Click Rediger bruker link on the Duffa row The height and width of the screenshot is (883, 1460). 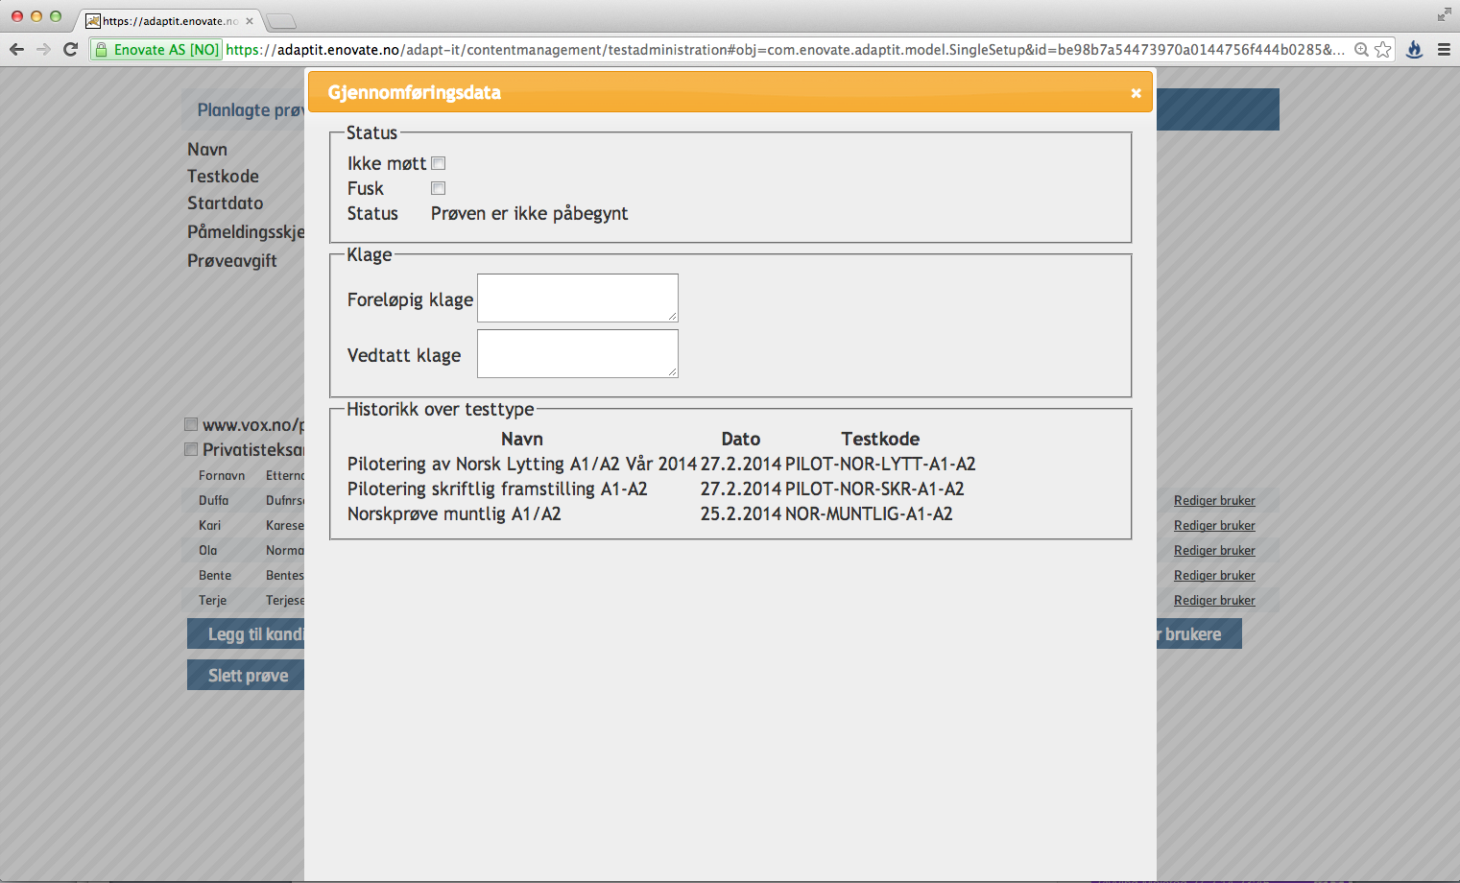(x=1214, y=501)
